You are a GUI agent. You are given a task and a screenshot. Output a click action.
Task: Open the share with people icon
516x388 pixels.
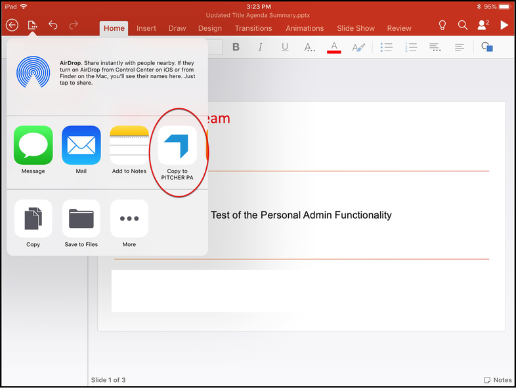483,26
